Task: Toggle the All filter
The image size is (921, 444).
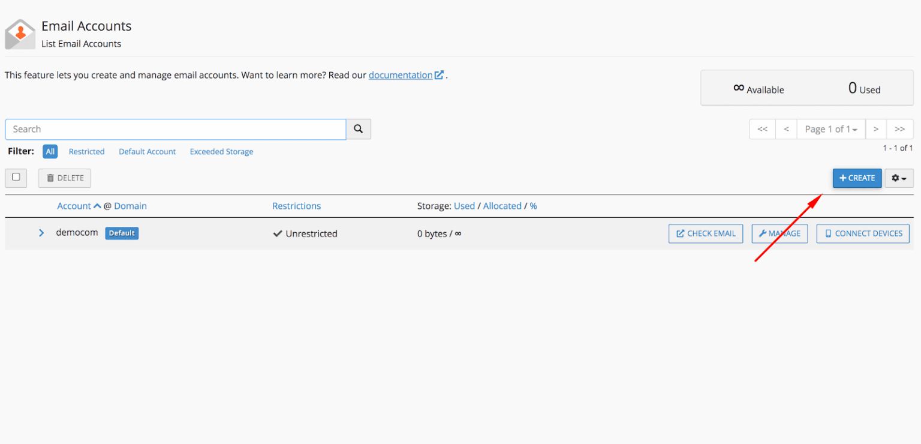Action: 50,151
